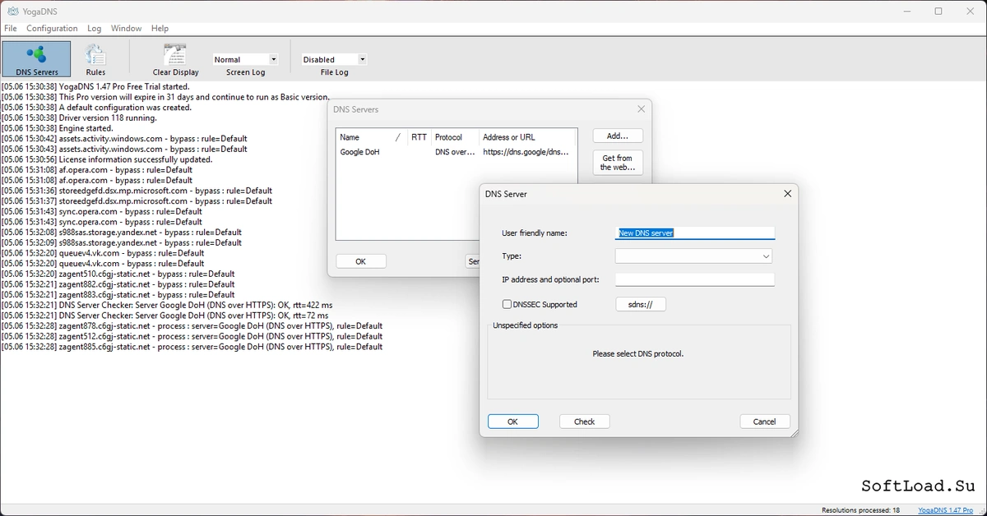Click the YogaDNS app icon in title bar
Viewport: 987px width, 516px height.
pos(12,12)
